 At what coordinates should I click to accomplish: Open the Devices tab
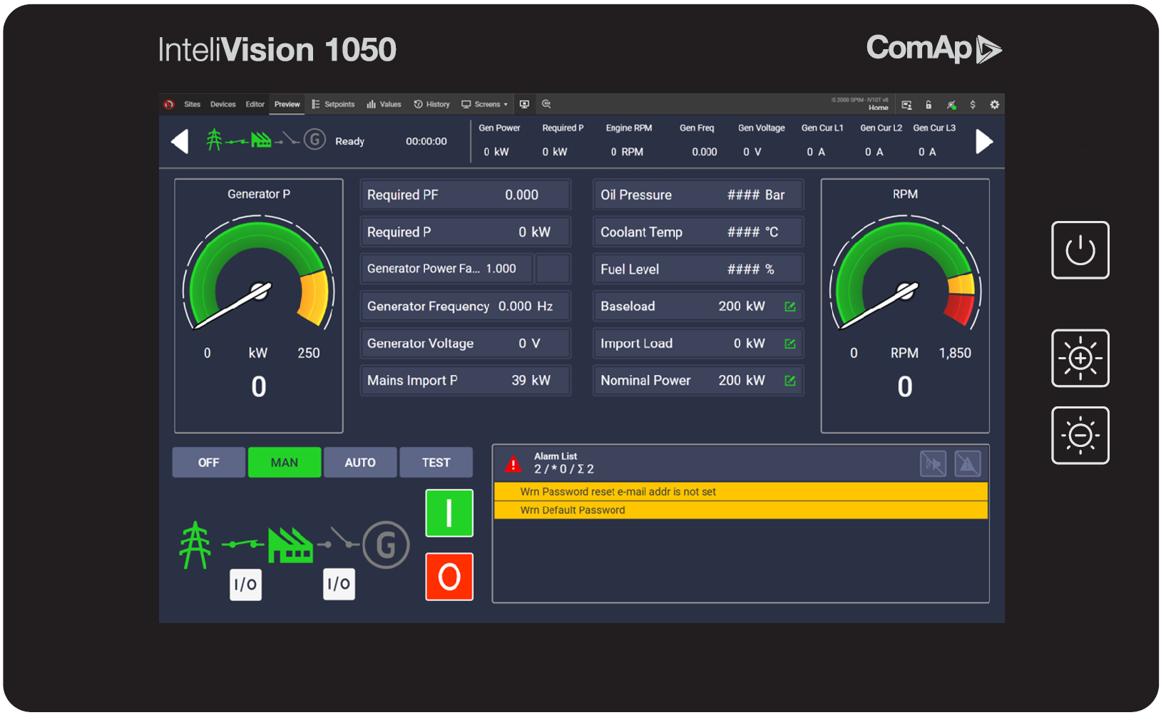(223, 104)
